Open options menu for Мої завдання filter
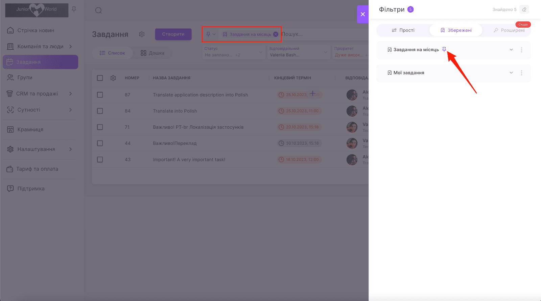 point(521,73)
